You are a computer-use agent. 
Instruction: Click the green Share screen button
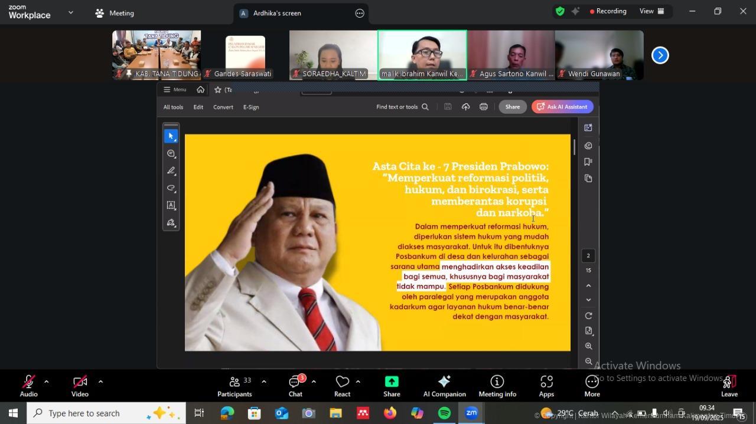(x=392, y=386)
